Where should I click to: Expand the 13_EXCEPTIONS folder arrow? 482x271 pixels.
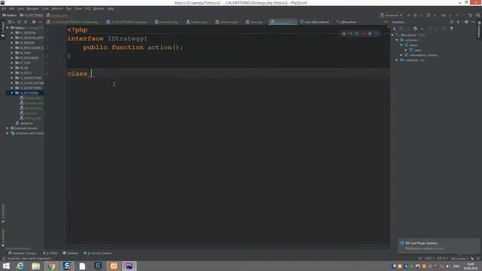point(12,88)
